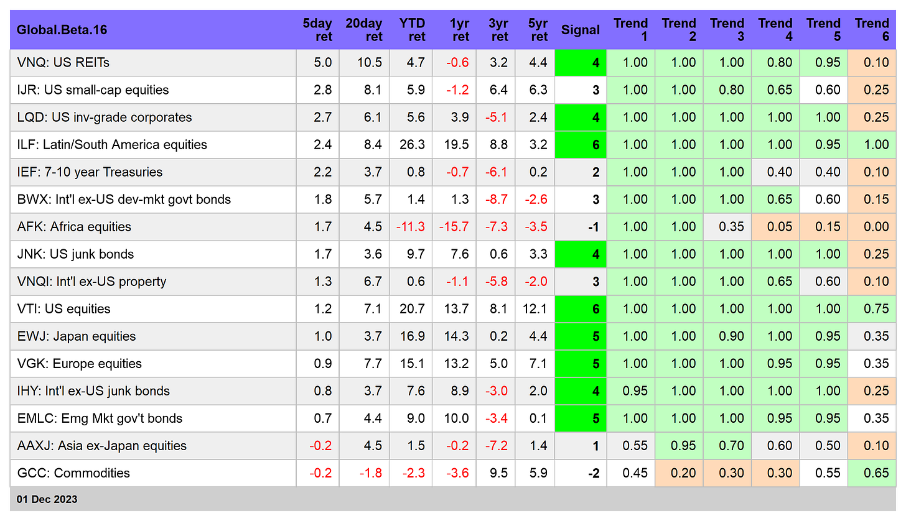Click VTI's YTD return 20.7
The width and height of the screenshot is (906, 521).
coord(412,309)
